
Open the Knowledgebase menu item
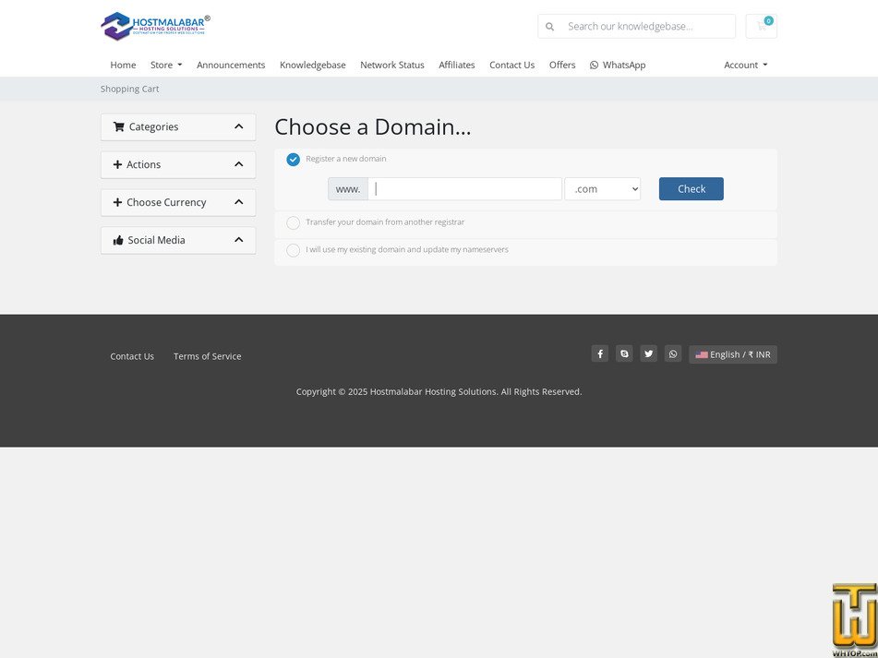click(x=312, y=65)
